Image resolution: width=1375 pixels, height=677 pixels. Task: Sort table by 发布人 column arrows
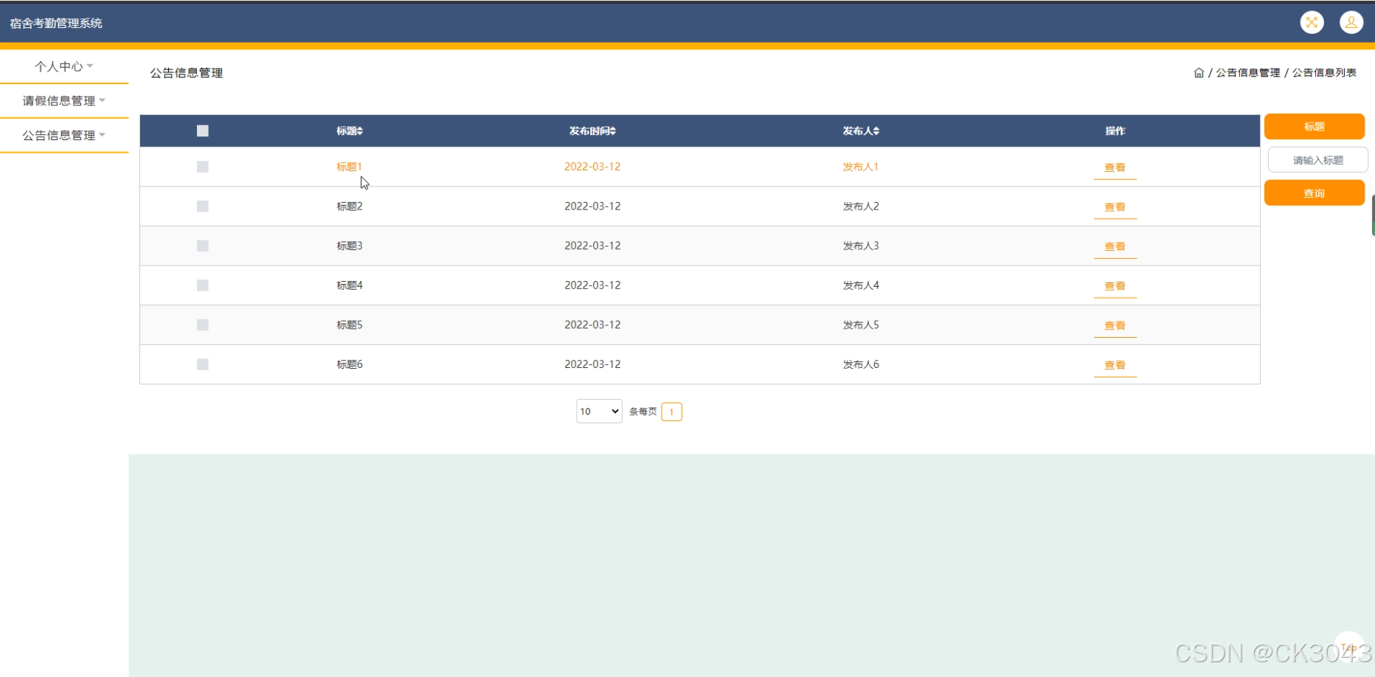click(x=876, y=131)
